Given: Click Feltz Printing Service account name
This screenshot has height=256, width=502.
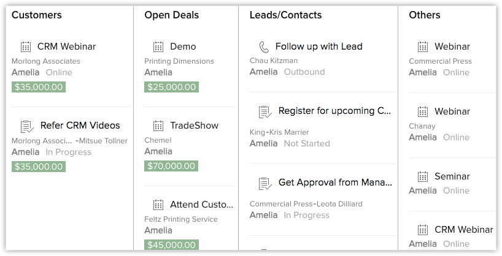Looking at the screenshot, I should [181, 219].
